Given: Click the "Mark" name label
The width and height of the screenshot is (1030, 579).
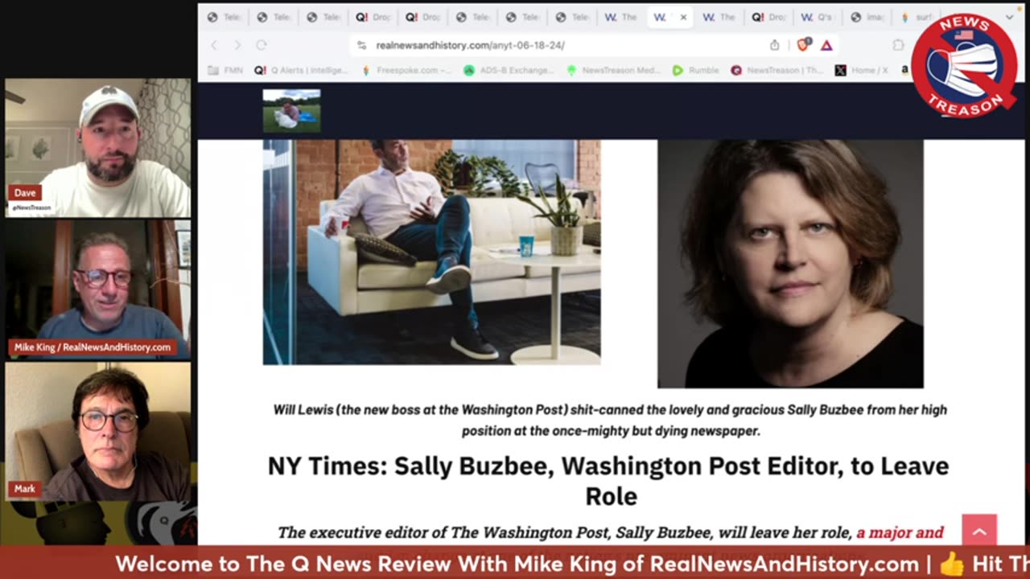Looking at the screenshot, I should click(x=25, y=489).
